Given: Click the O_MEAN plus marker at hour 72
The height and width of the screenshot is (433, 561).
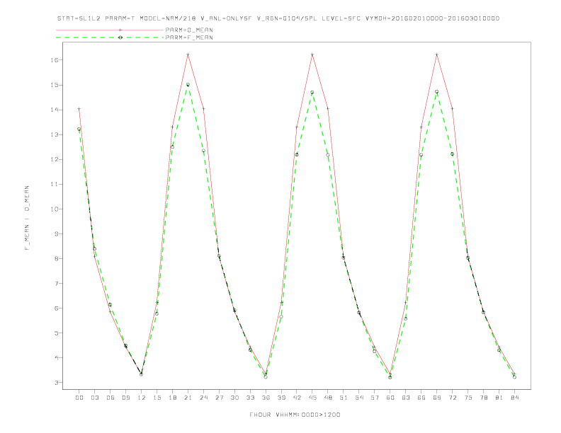Looking at the screenshot, I should [452, 109].
